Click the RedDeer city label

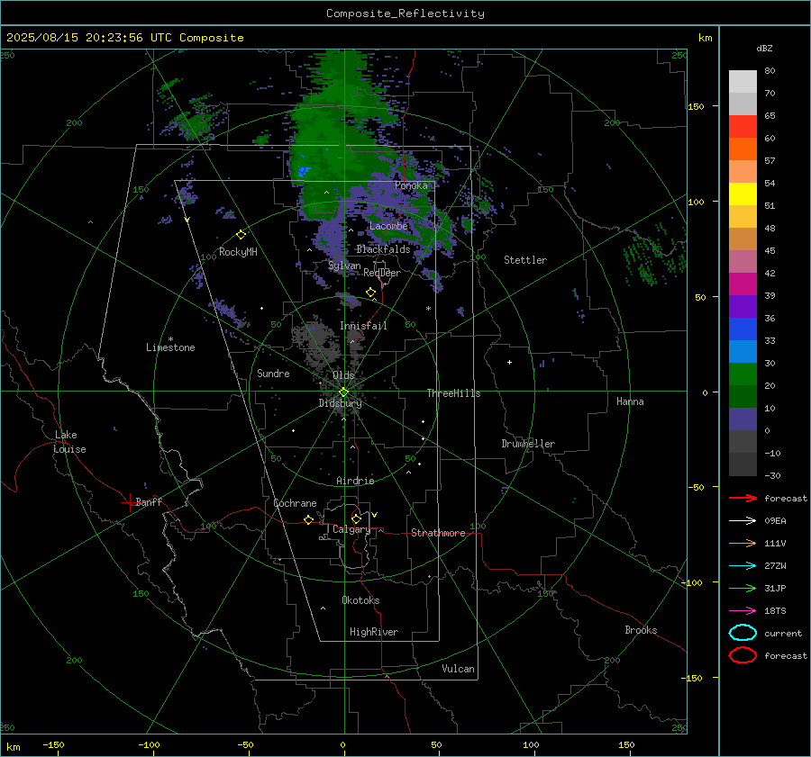tap(382, 273)
